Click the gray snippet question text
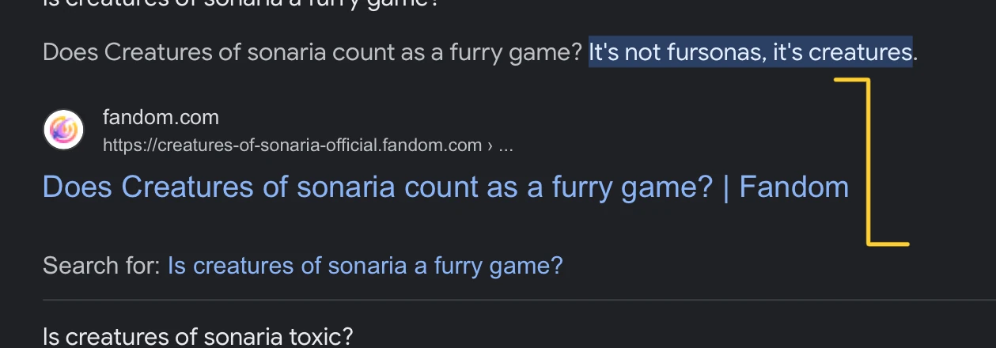 pos(312,53)
